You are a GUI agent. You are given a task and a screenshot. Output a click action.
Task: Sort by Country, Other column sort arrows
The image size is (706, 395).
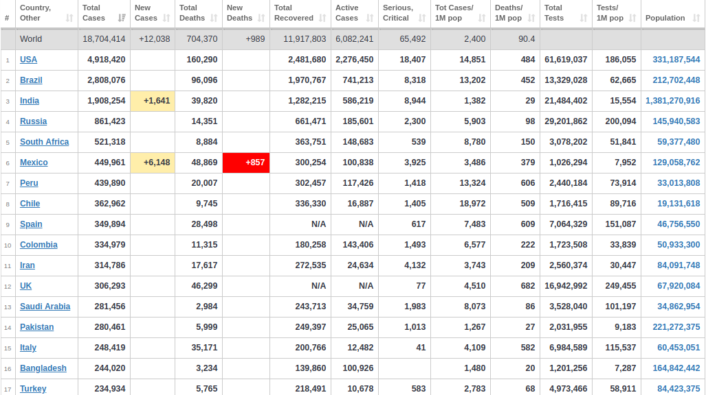click(69, 18)
